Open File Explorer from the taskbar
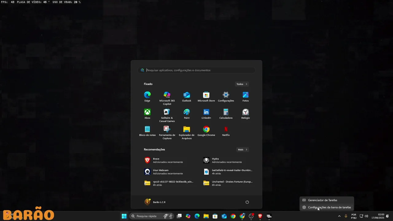This screenshot has height=221, width=393. point(206,216)
